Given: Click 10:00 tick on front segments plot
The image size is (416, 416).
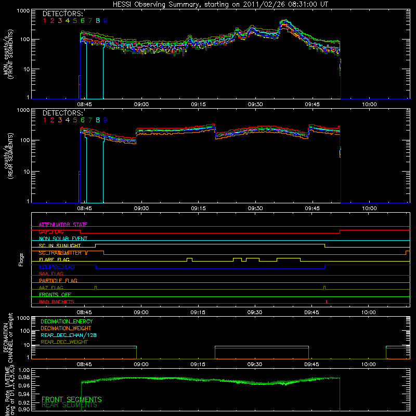Looking at the screenshot, I should pos(369,105).
